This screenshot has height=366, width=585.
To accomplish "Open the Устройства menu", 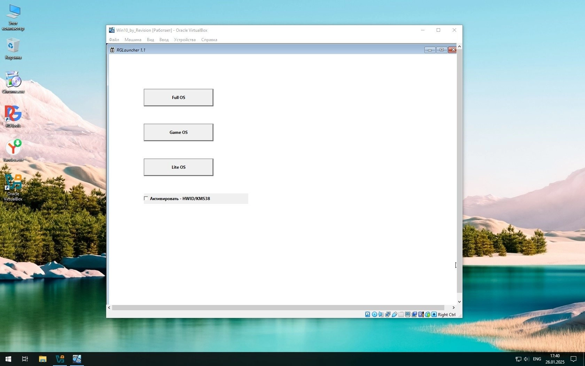I will (x=185, y=40).
